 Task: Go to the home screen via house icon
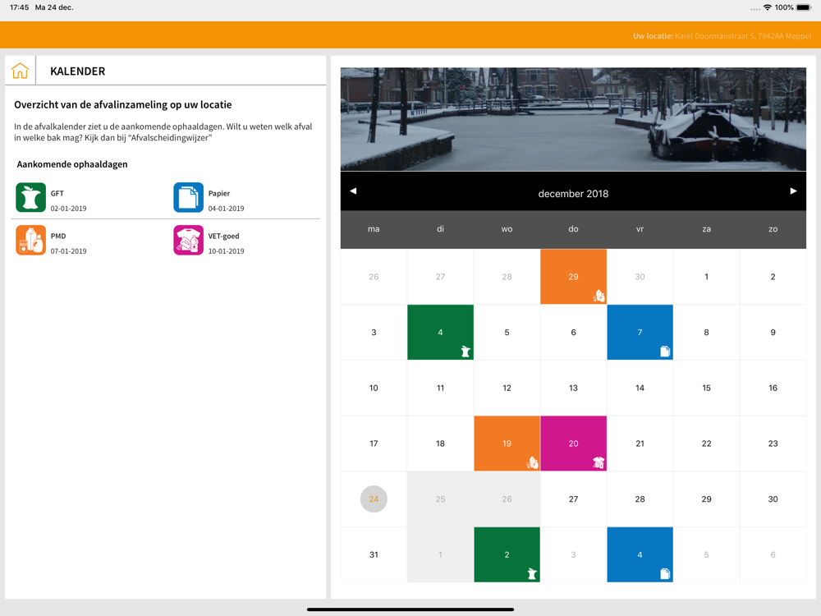pos(20,71)
